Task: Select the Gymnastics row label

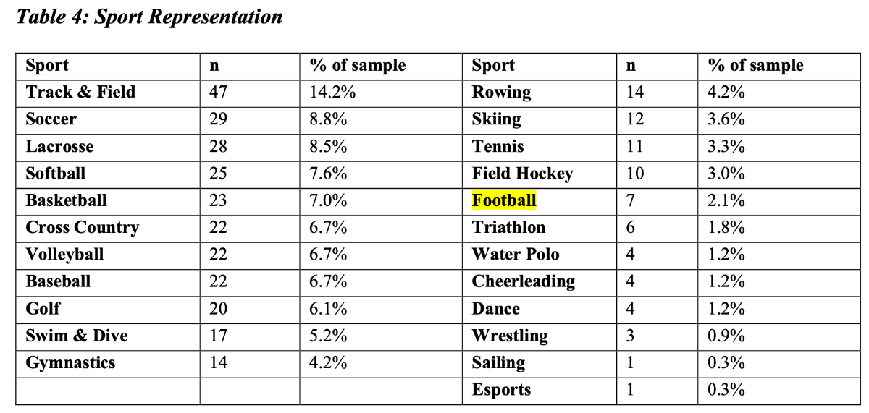Action: [x=70, y=363]
